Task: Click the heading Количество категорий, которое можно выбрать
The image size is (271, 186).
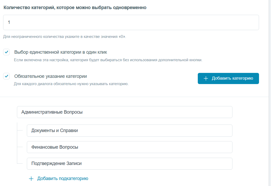Action: coord(75,8)
